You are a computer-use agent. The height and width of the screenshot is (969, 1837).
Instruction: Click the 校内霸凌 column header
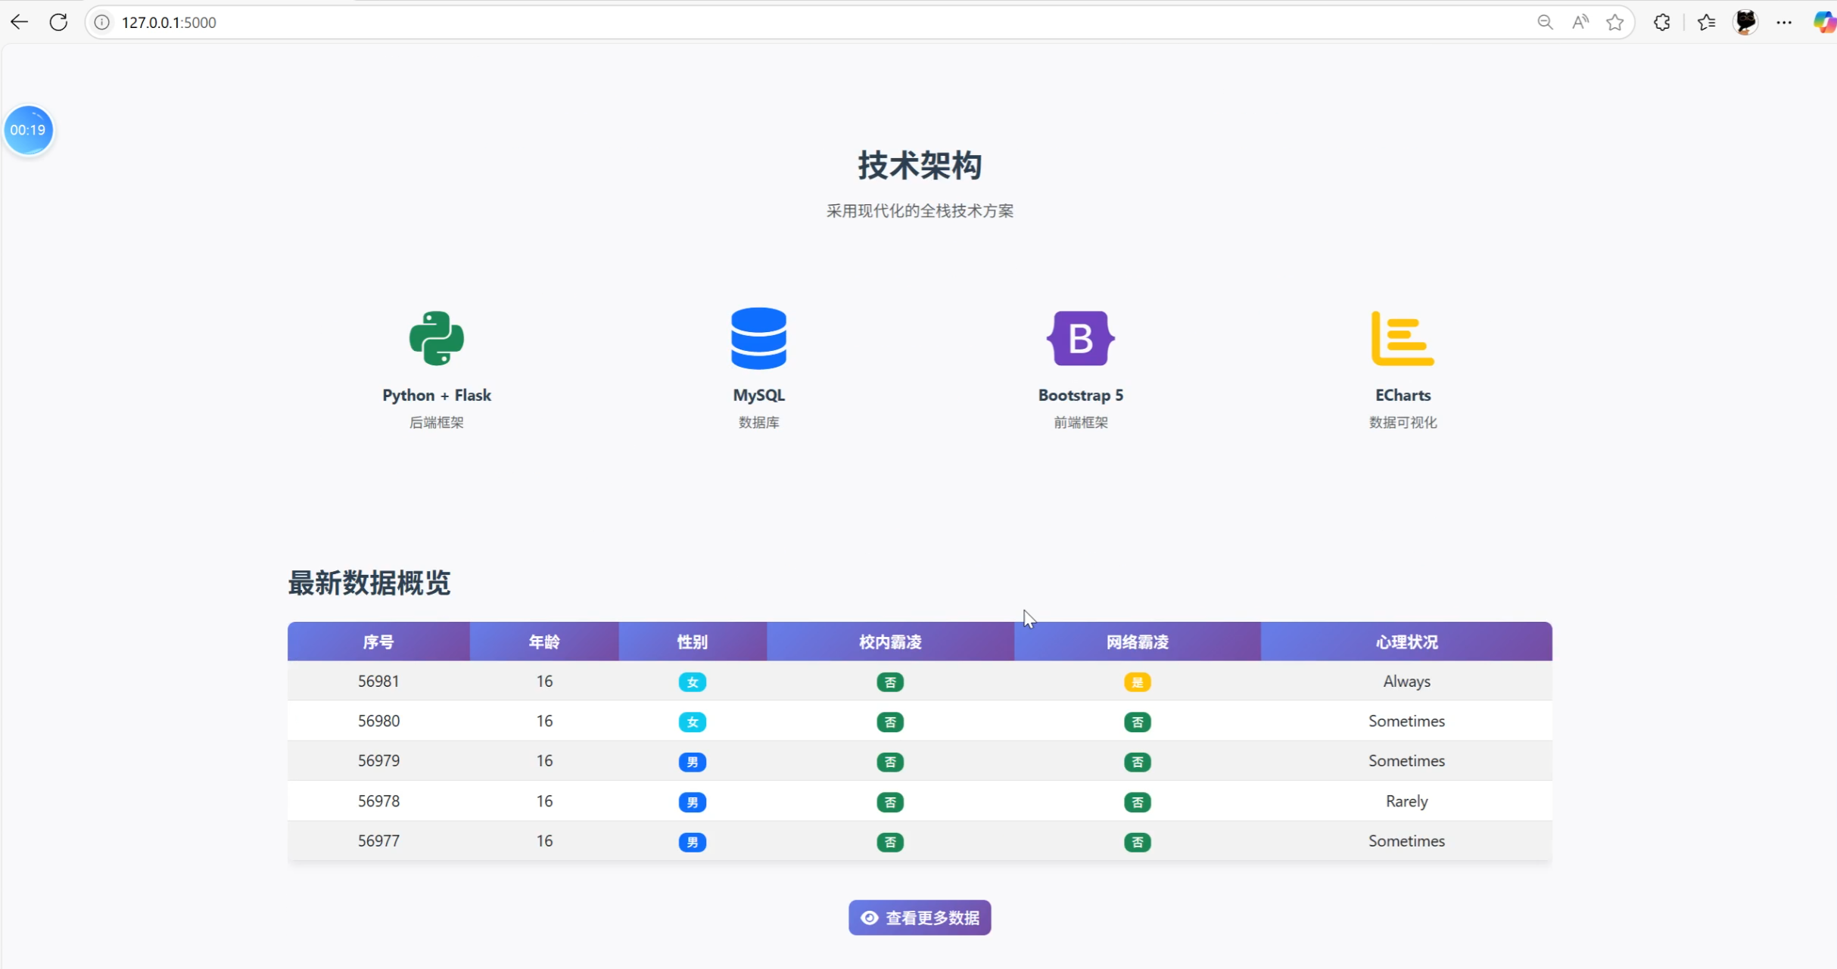(x=890, y=641)
